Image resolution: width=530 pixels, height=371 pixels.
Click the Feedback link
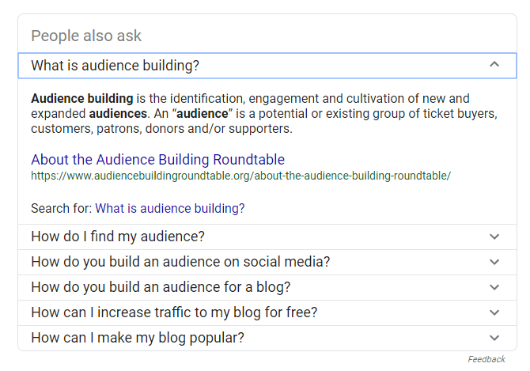coord(486,359)
